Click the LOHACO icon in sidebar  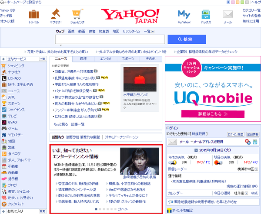[4, 78]
